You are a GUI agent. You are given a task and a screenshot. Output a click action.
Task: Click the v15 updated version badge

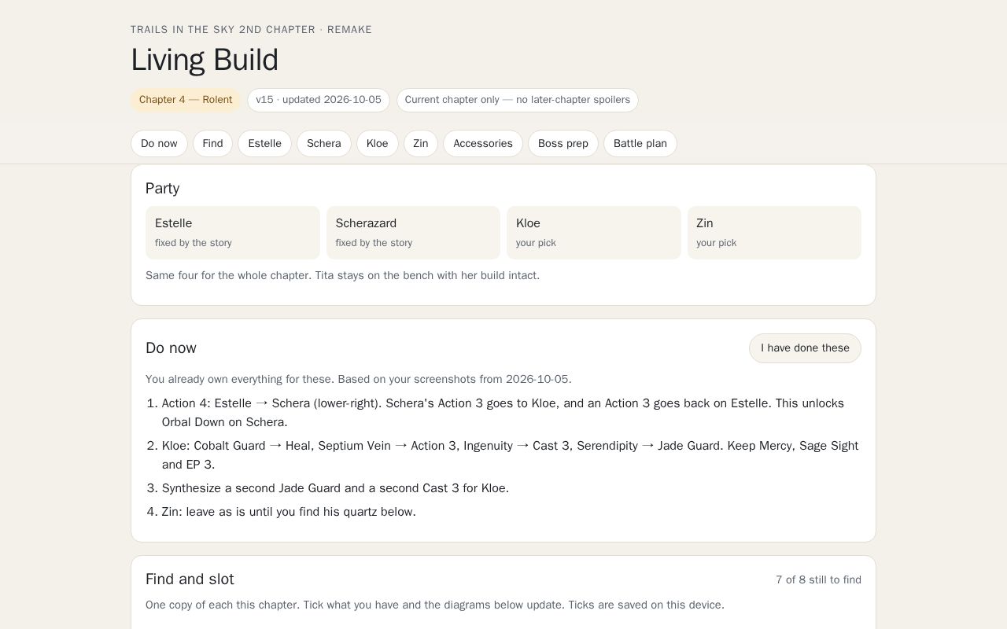(x=319, y=100)
